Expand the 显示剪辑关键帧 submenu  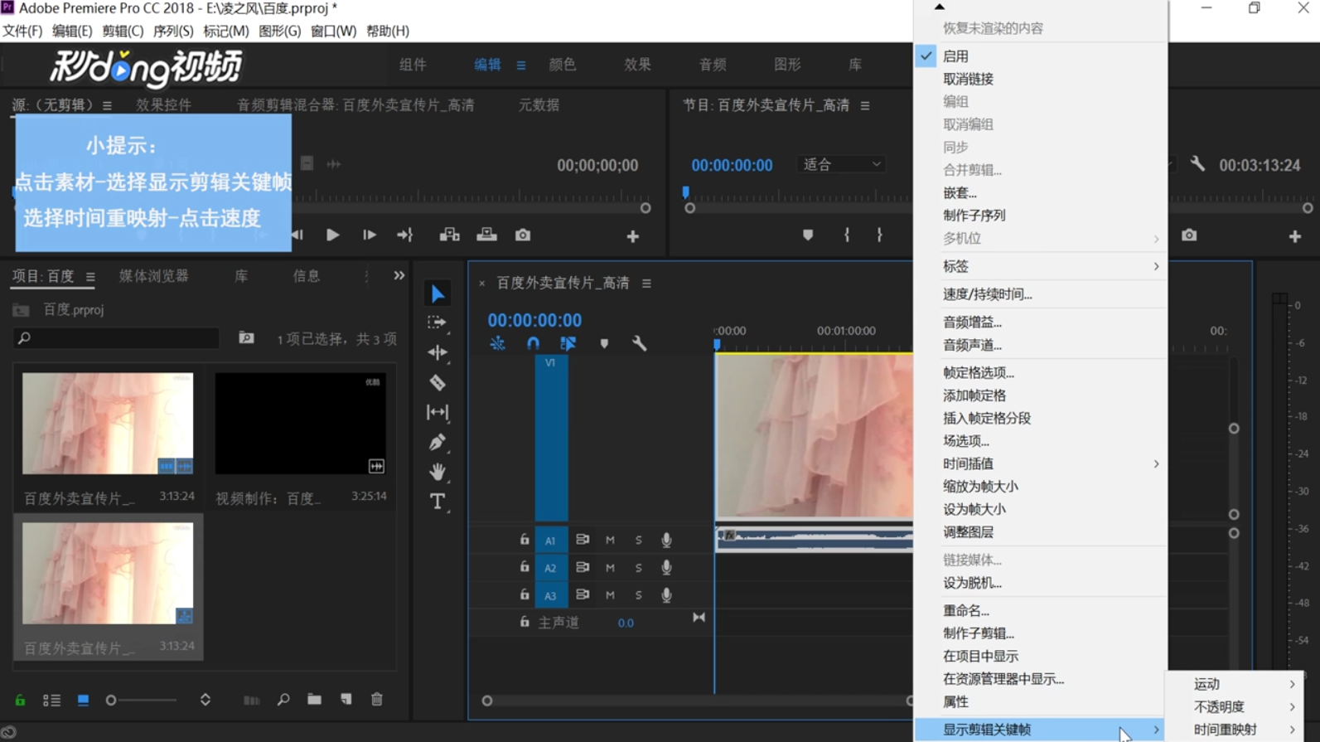tap(1041, 730)
